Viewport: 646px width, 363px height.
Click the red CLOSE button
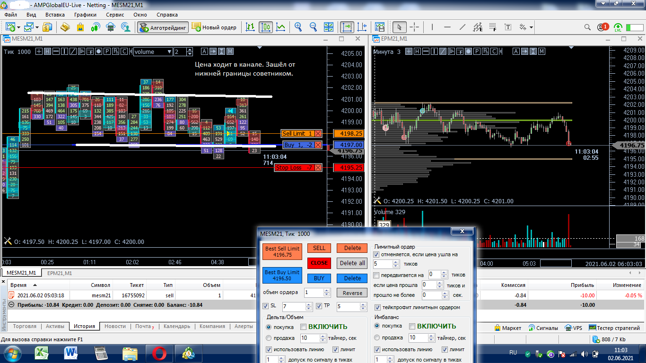pos(319,263)
